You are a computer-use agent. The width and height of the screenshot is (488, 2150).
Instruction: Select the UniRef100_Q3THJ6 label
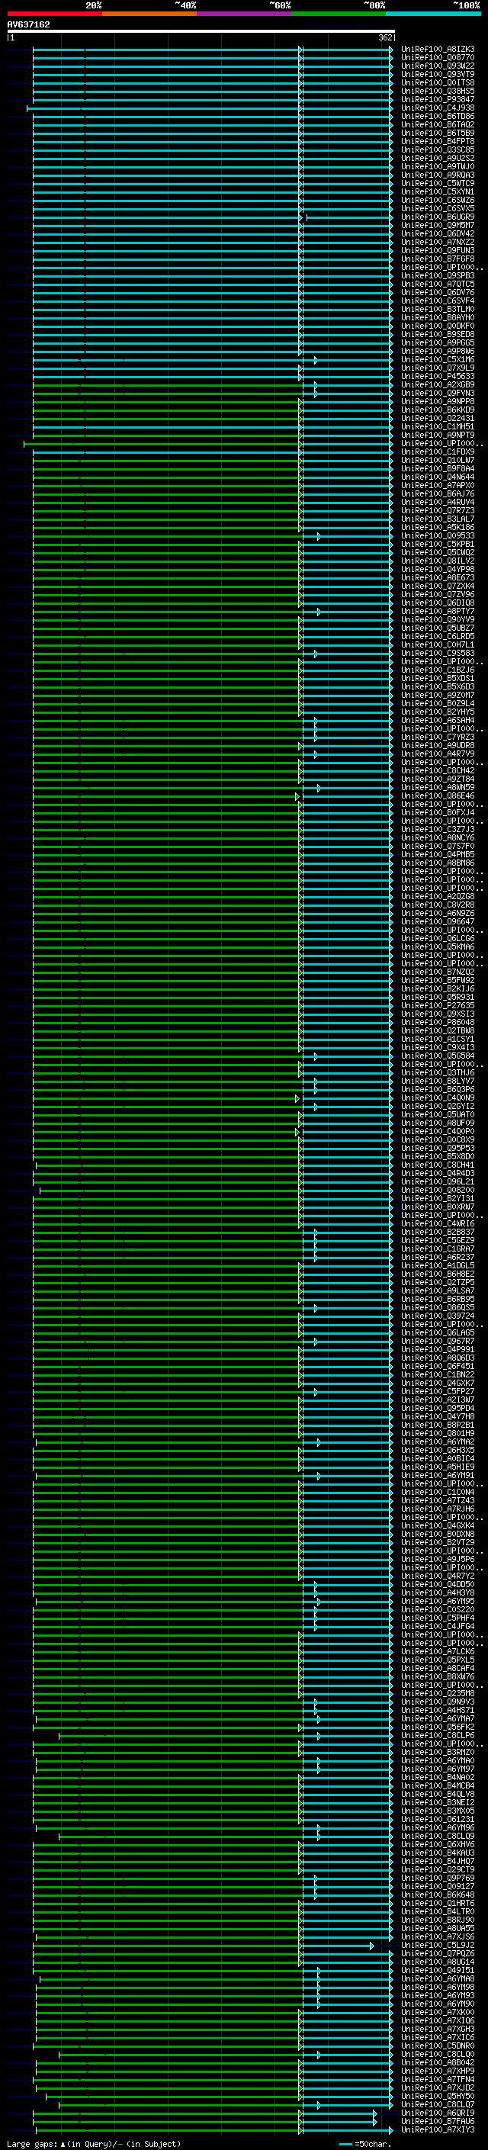pos(438,1072)
